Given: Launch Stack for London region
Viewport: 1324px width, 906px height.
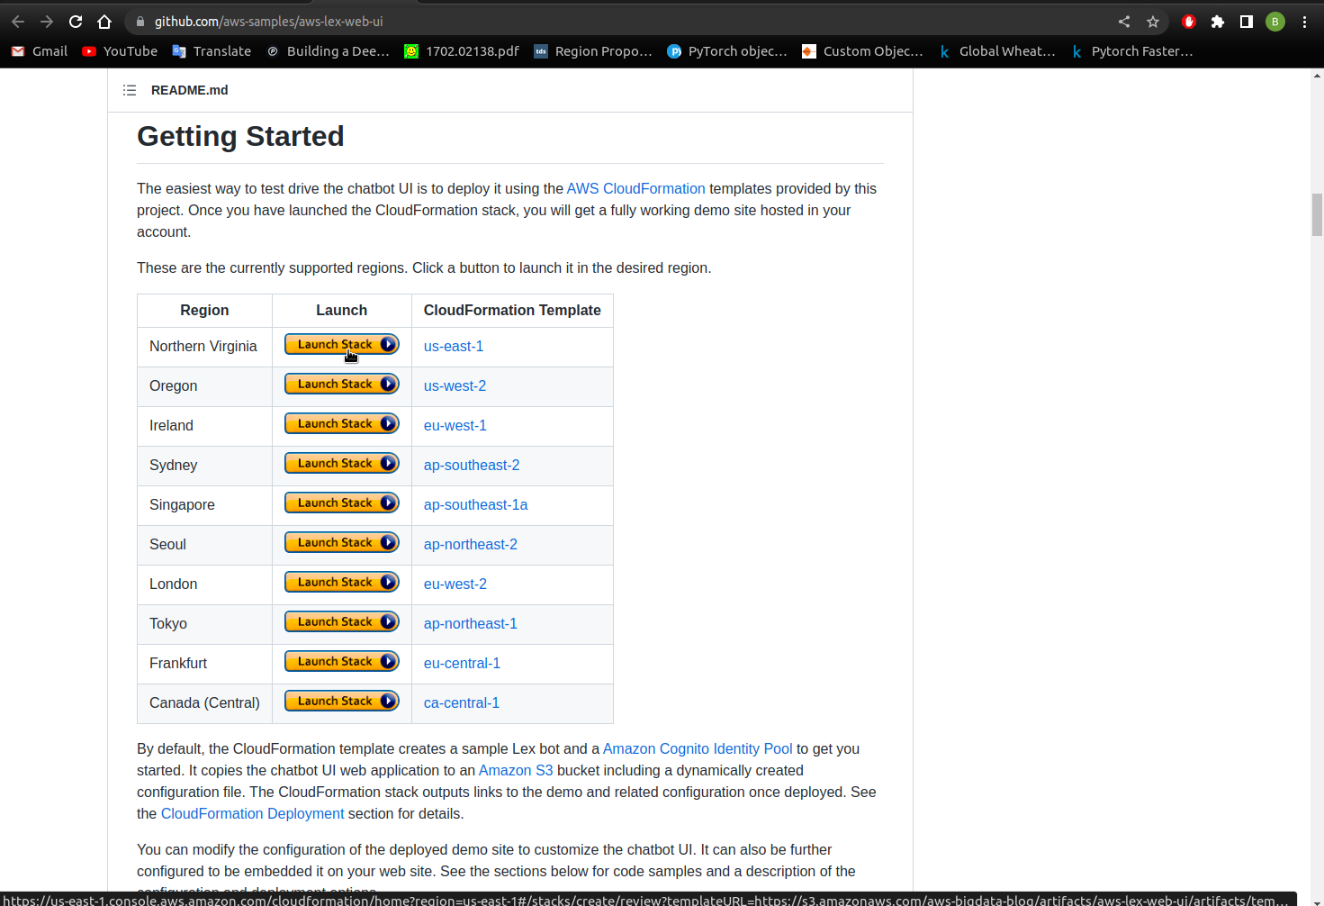Looking at the screenshot, I should tap(341, 583).
